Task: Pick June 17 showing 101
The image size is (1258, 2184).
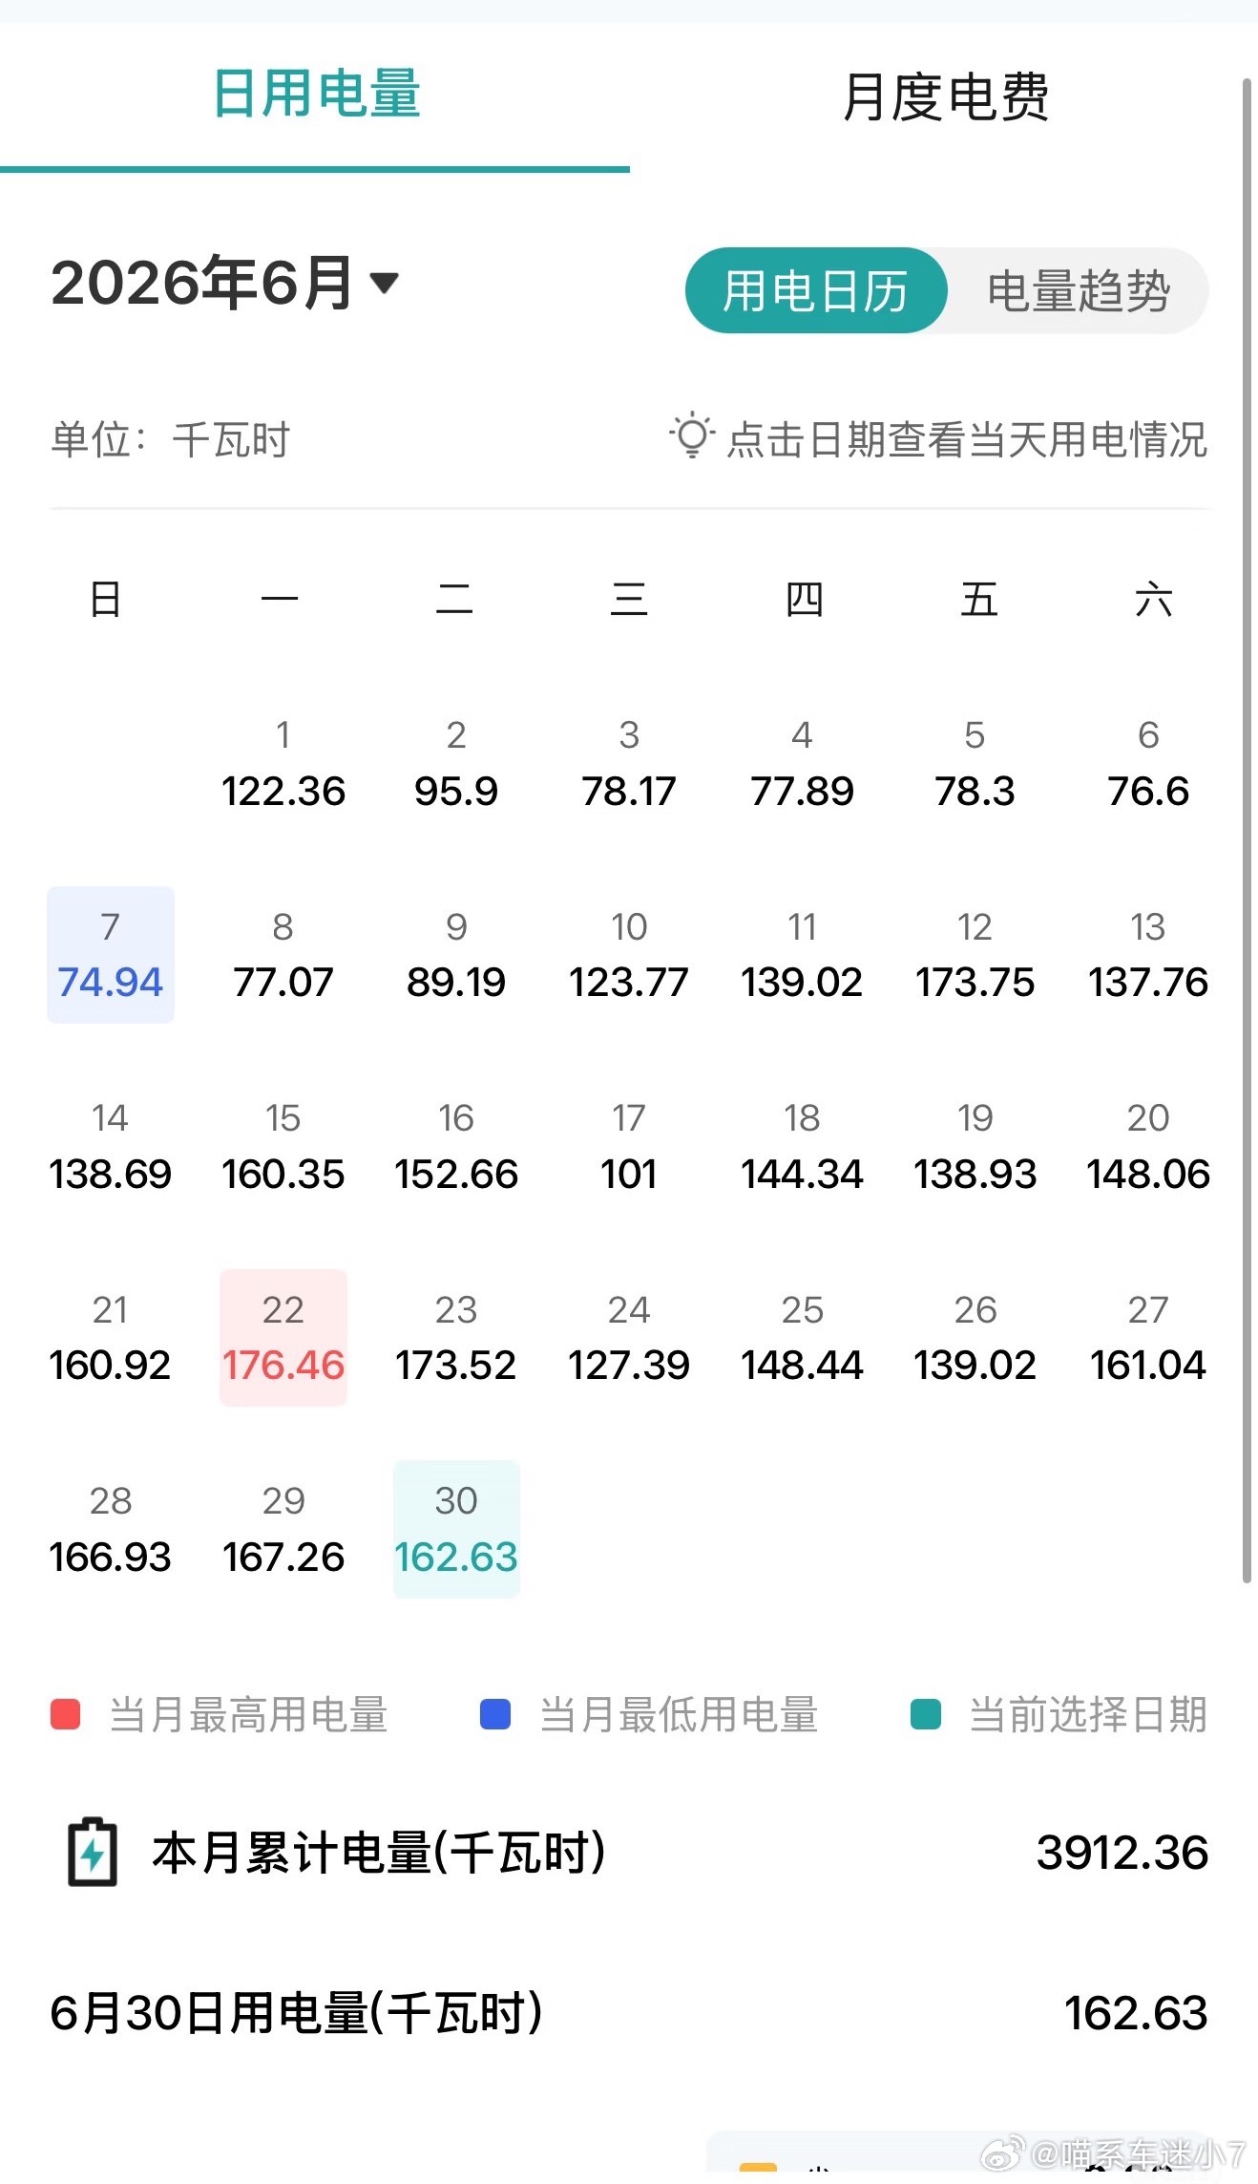Action: click(629, 1146)
